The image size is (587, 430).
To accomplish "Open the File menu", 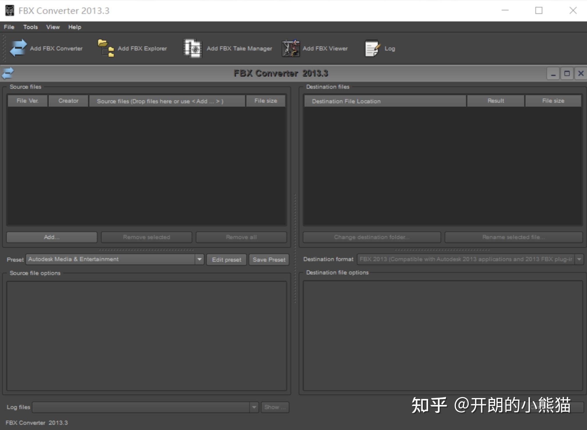I will [8, 27].
